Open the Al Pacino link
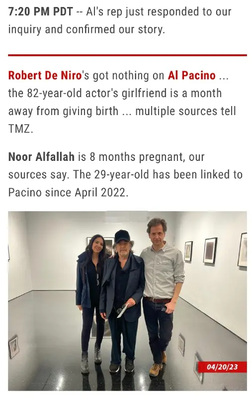This screenshot has width=252, height=399. click(191, 76)
